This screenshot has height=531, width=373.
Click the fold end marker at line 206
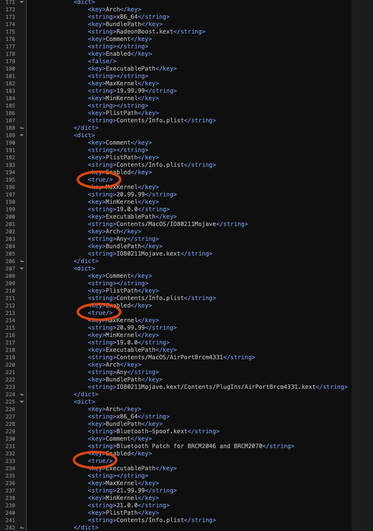pyautogui.click(x=22, y=261)
